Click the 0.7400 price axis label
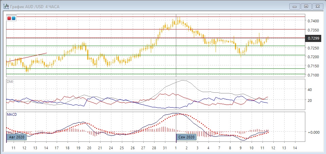This screenshot has height=154, width=326. [x=313, y=21]
